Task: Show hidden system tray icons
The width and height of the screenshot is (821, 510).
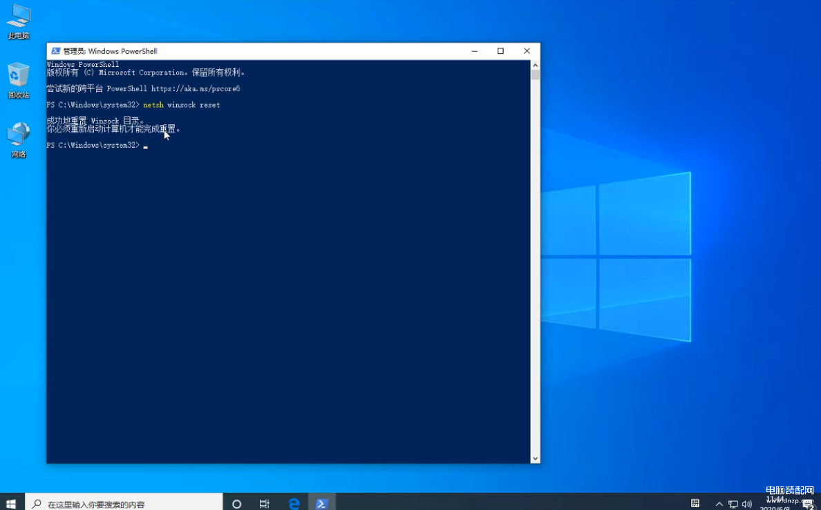Action: (719, 504)
